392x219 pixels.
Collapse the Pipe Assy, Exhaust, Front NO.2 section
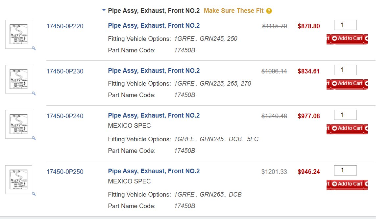(x=104, y=10)
